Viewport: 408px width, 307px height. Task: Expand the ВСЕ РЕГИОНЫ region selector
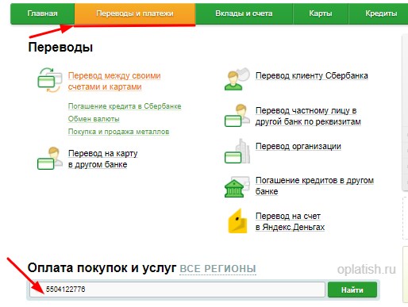(x=217, y=269)
